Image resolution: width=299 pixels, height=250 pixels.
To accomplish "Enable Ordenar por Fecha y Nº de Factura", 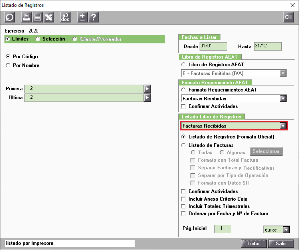I will 184,213.
